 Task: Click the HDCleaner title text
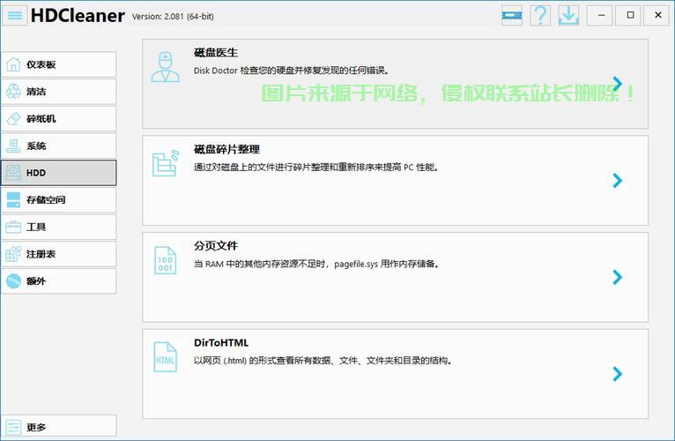78,16
